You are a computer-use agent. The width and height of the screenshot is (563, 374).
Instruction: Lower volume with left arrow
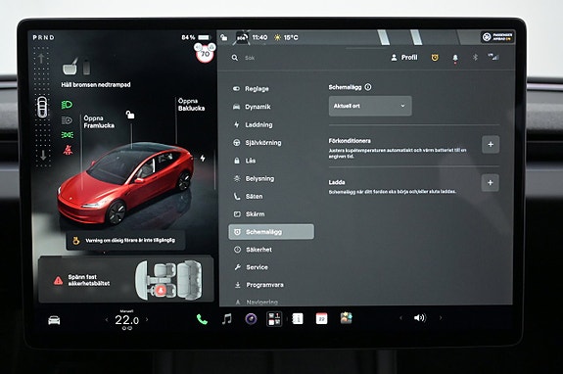[400, 318]
